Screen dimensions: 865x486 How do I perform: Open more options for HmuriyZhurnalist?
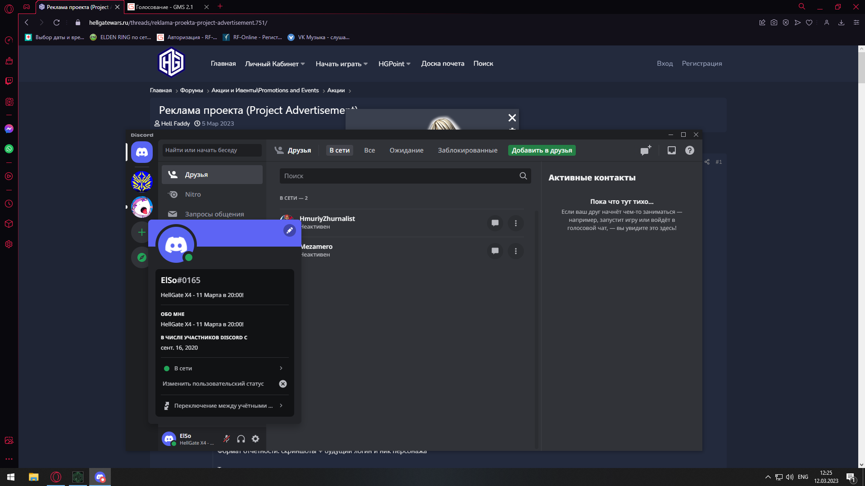pos(516,223)
